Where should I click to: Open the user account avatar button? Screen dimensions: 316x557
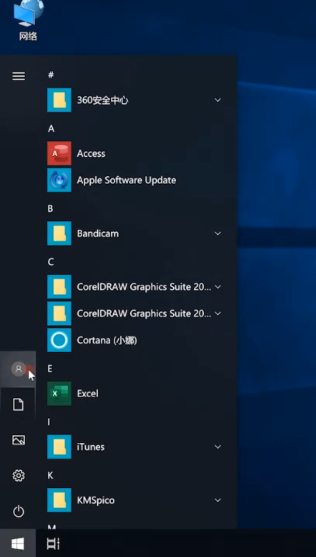18,369
